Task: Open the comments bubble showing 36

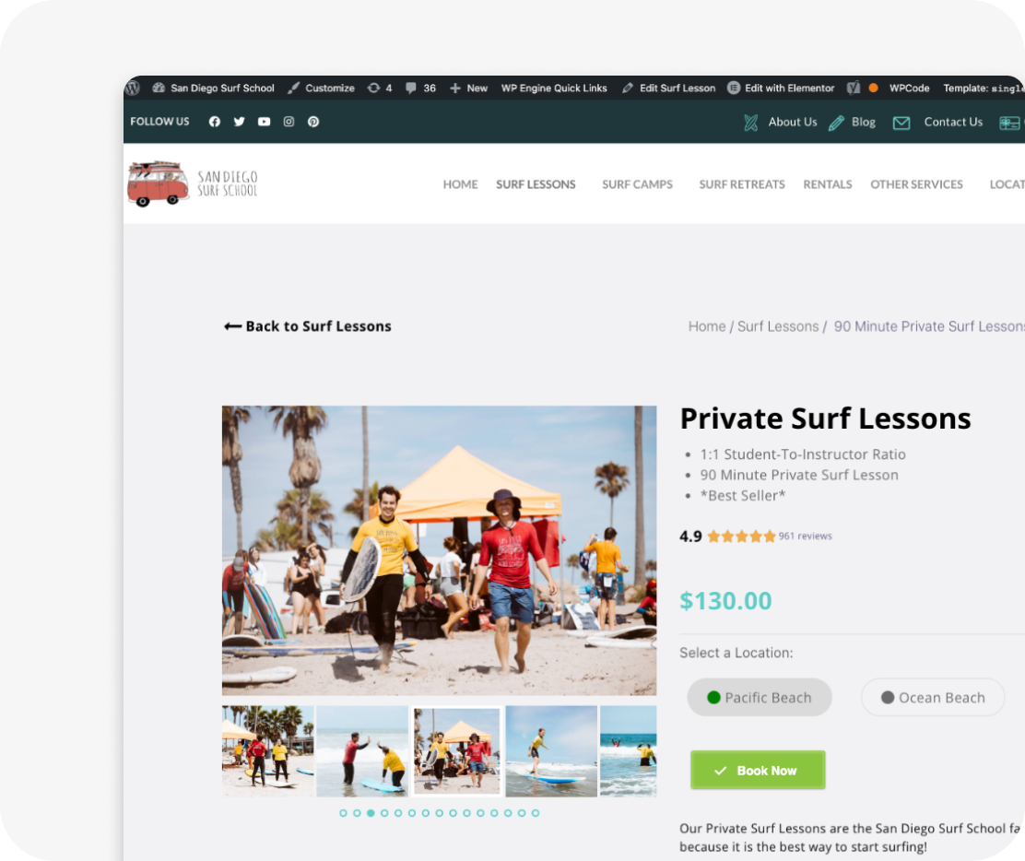Action: (x=420, y=88)
